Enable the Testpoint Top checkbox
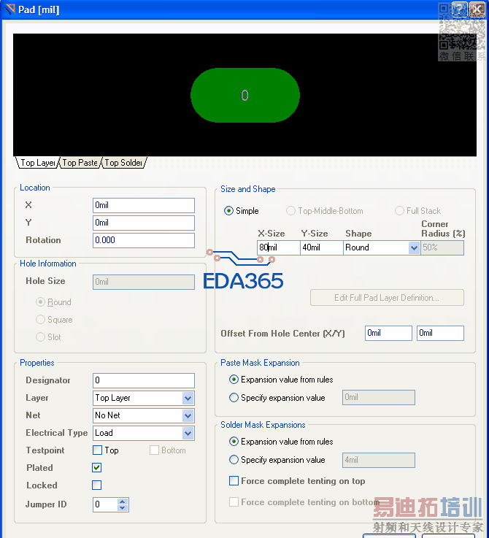Image resolution: width=489 pixels, height=538 pixels. pos(98,450)
